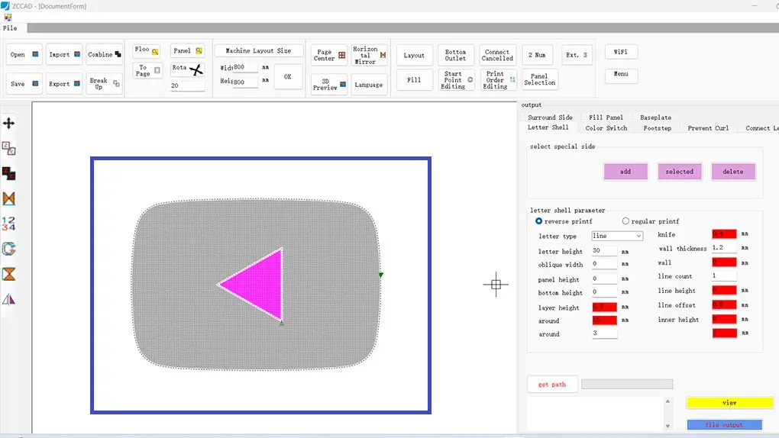
Task: Click the 1234 numbering icon in the left sidebar
Action: point(8,224)
